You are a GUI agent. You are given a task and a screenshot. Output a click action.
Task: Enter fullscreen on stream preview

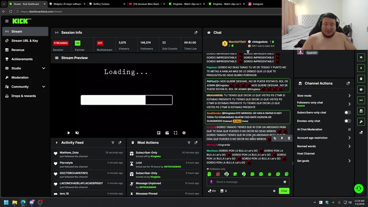[x=175, y=133]
